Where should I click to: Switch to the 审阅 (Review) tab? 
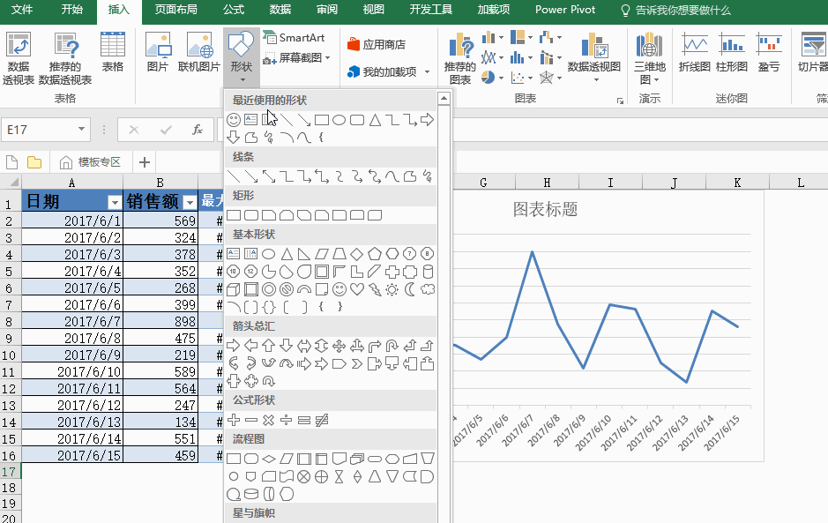point(327,10)
